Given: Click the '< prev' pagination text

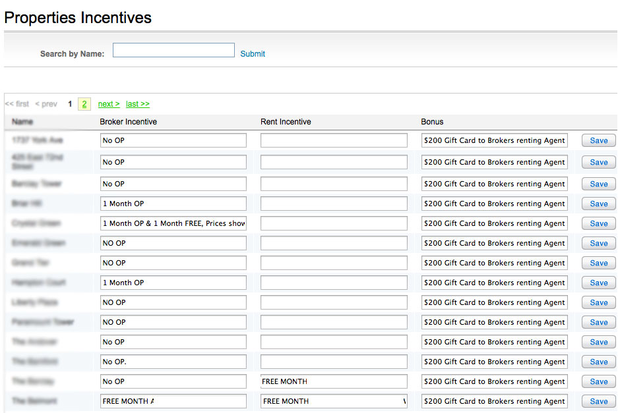Looking at the screenshot, I should [x=46, y=104].
